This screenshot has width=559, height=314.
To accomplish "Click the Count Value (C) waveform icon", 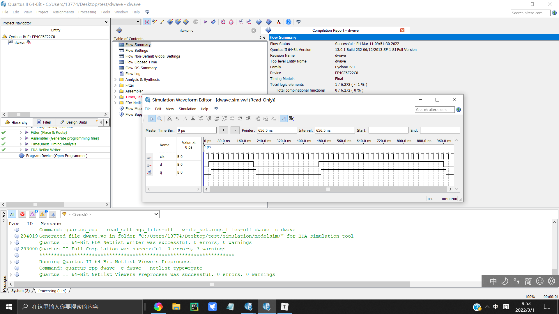I will pyautogui.click(x=224, y=119).
